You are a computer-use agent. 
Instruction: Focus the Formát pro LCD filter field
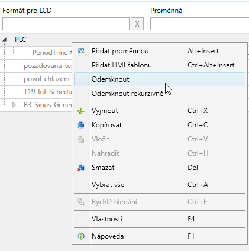click(66, 24)
